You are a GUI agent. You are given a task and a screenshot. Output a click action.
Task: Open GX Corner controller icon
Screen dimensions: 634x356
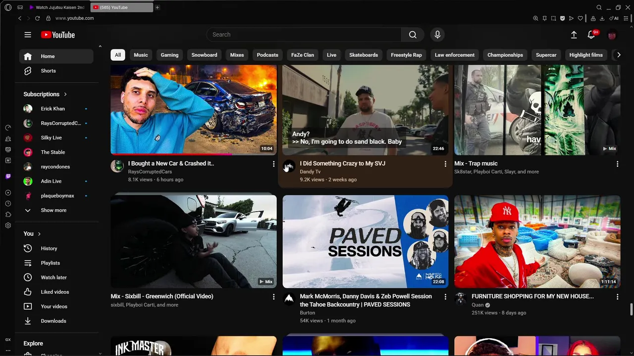[20, 7]
